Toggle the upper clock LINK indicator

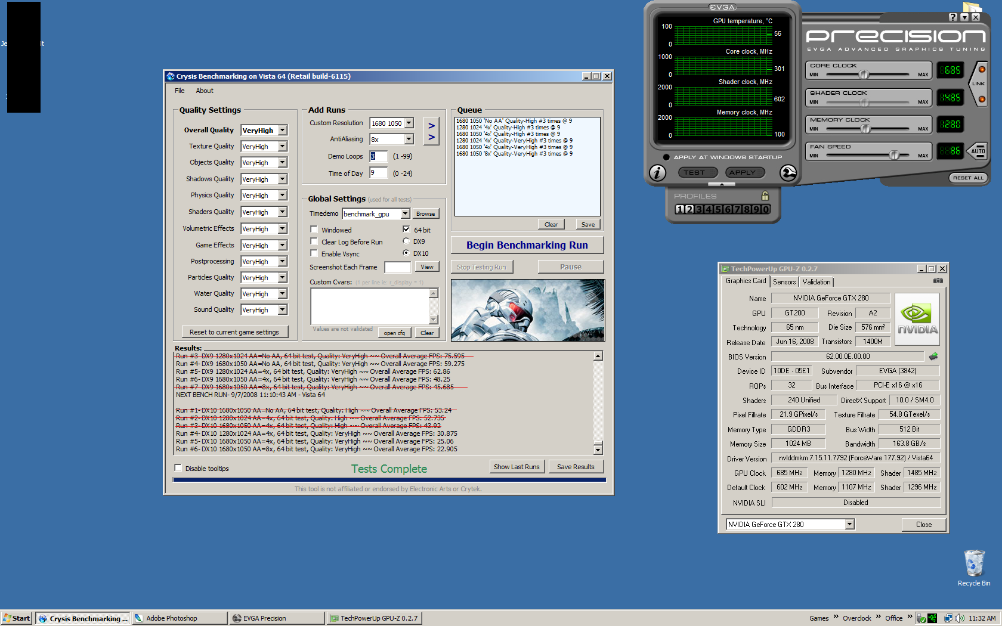pos(982,70)
